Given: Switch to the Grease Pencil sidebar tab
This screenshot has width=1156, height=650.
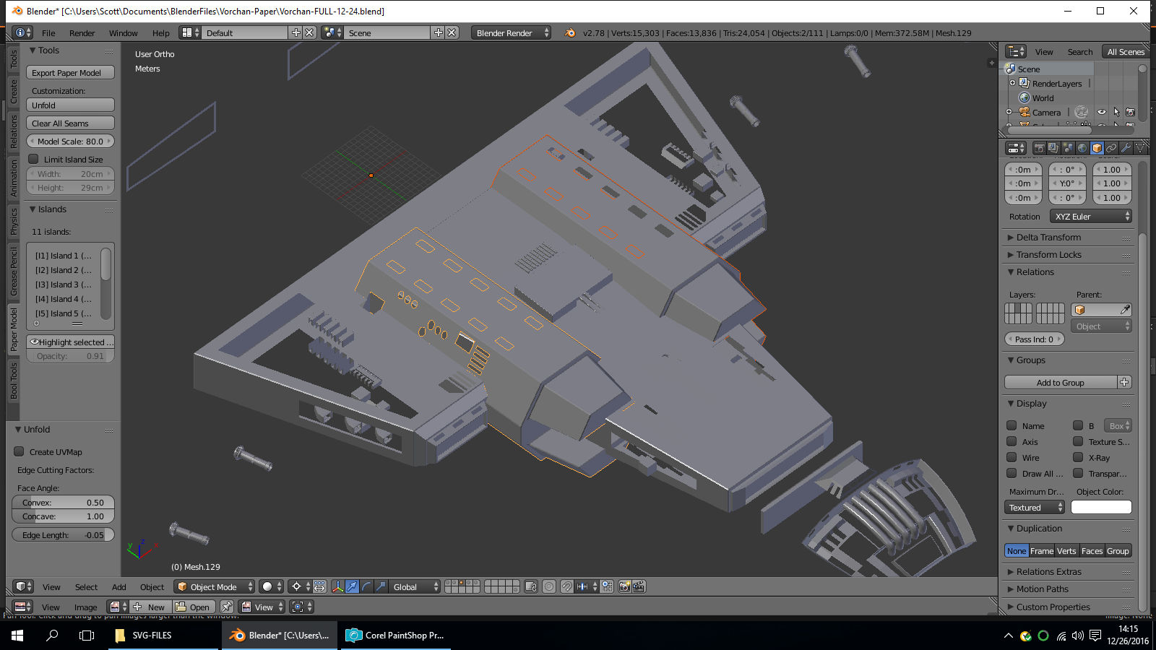Looking at the screenshot, I should click(x=14, y=272).
